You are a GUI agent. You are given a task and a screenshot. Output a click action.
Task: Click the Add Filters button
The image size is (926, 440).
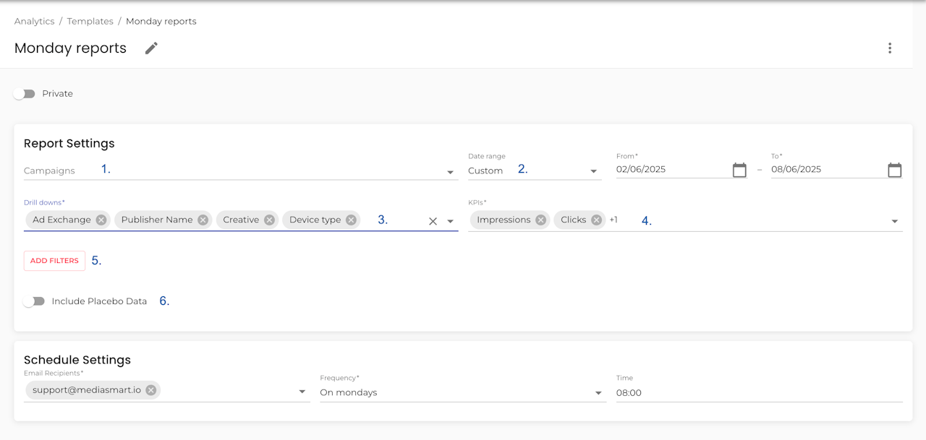[54, 261]
